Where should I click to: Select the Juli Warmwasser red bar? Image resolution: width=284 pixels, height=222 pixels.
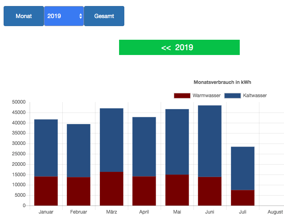coord(243,198)
